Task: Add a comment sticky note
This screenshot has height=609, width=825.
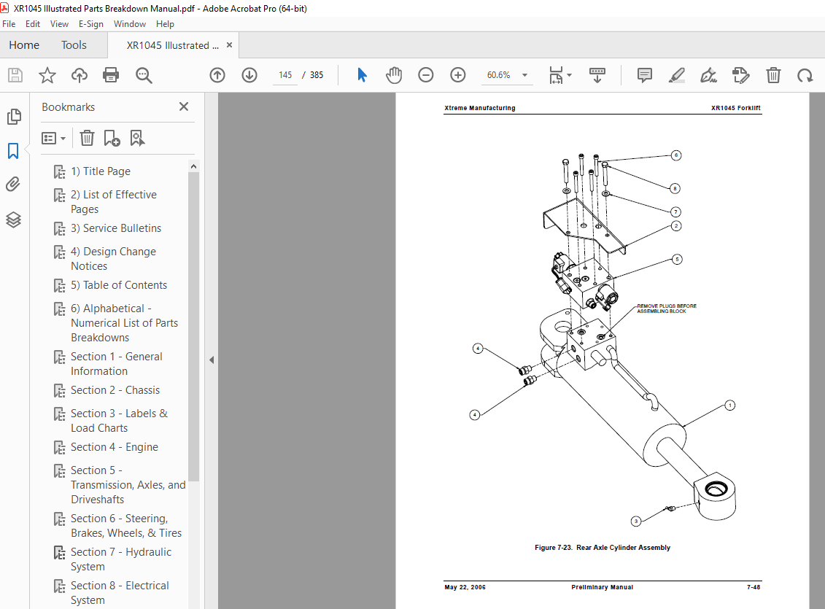Action: point(645,75)
